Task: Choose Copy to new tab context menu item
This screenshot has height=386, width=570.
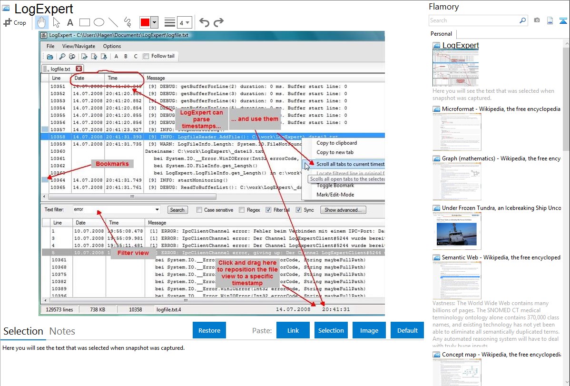Action: (x=335, y=152)
